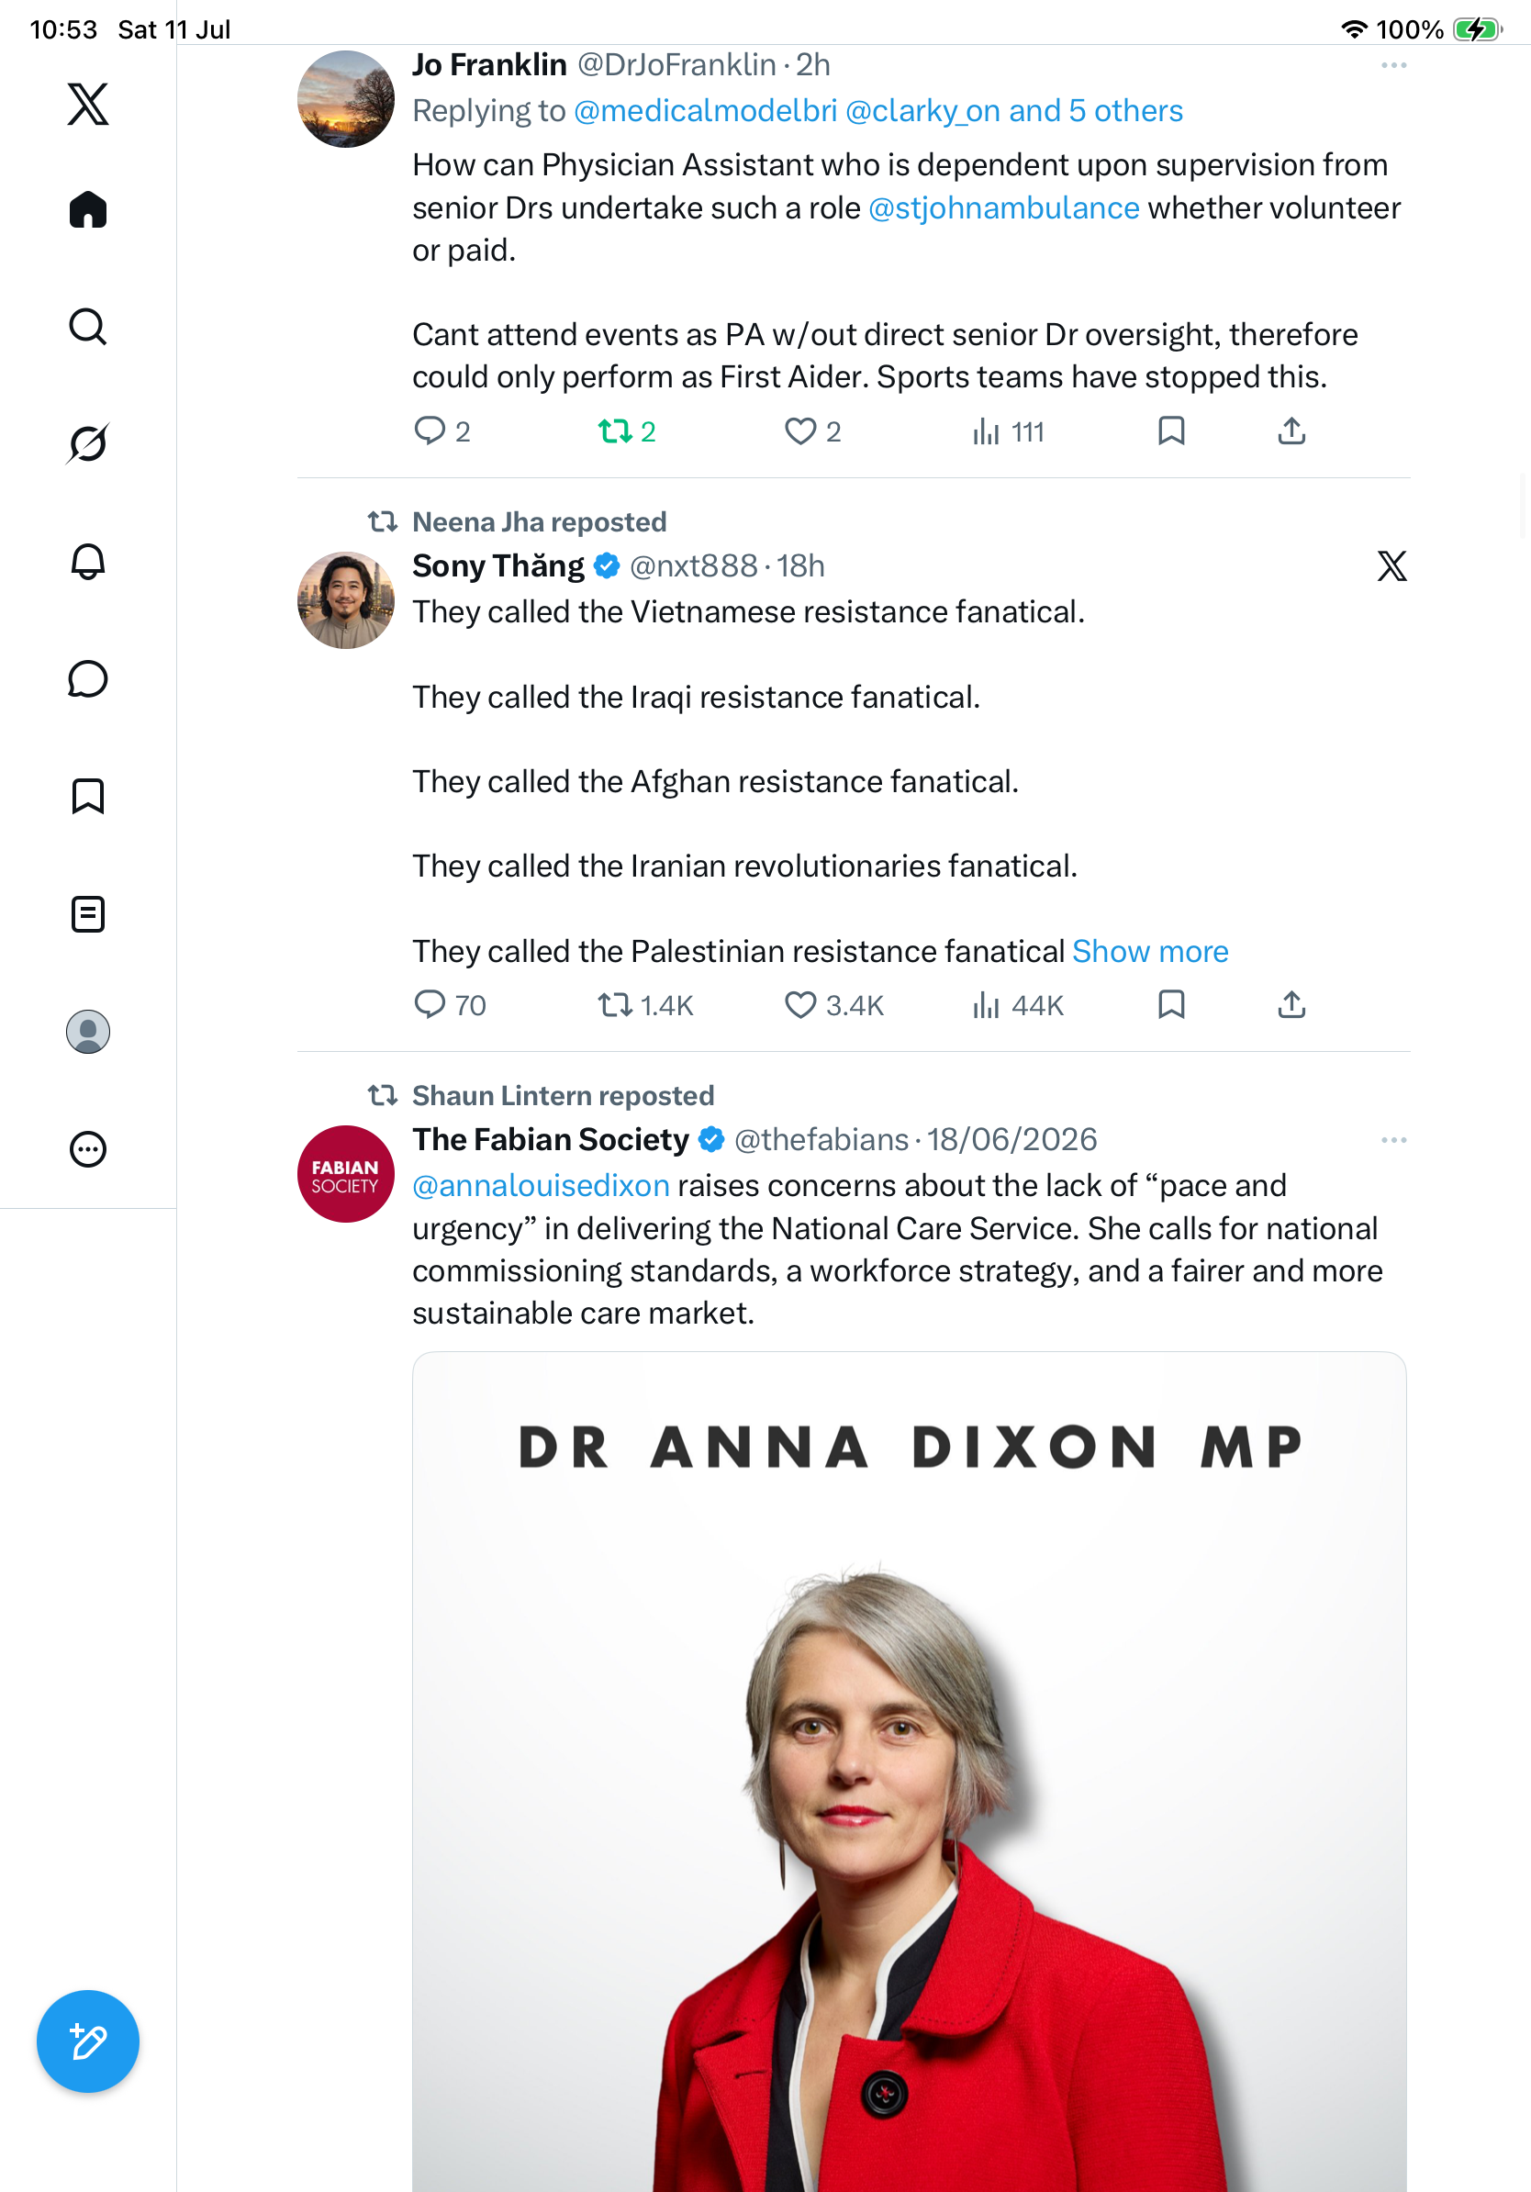Open the three-dot menu on Jo Franklin's post

(1393, 65)
